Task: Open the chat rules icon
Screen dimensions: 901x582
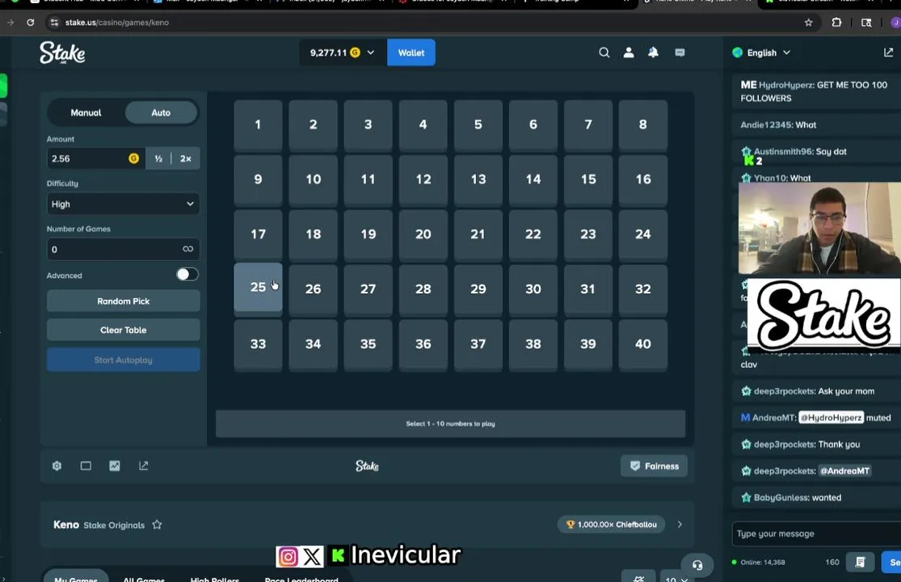Action: [x=861, y=562]
